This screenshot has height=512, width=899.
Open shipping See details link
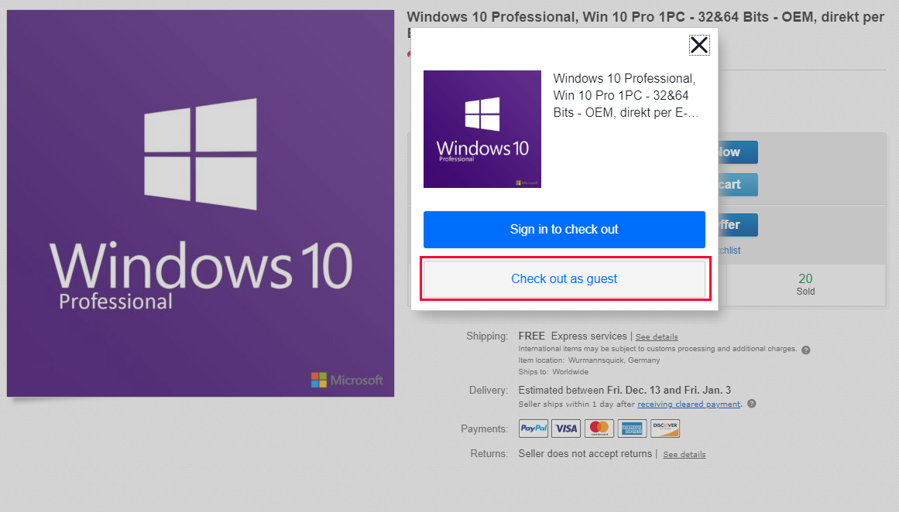(x=657, y=336)
